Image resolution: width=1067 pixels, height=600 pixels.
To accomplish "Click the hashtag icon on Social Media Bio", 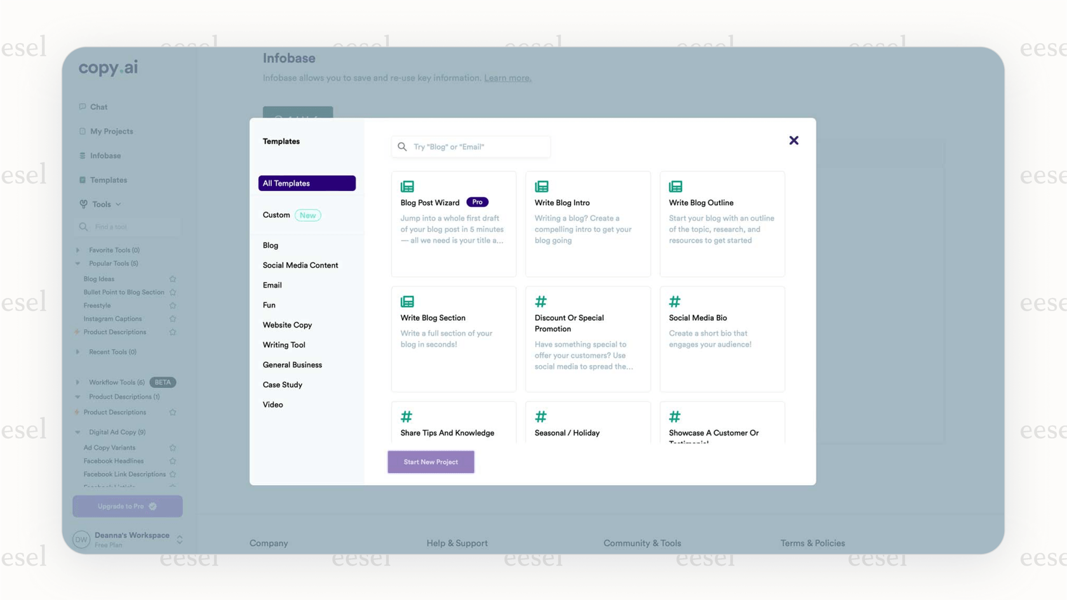I will point(674,301).
